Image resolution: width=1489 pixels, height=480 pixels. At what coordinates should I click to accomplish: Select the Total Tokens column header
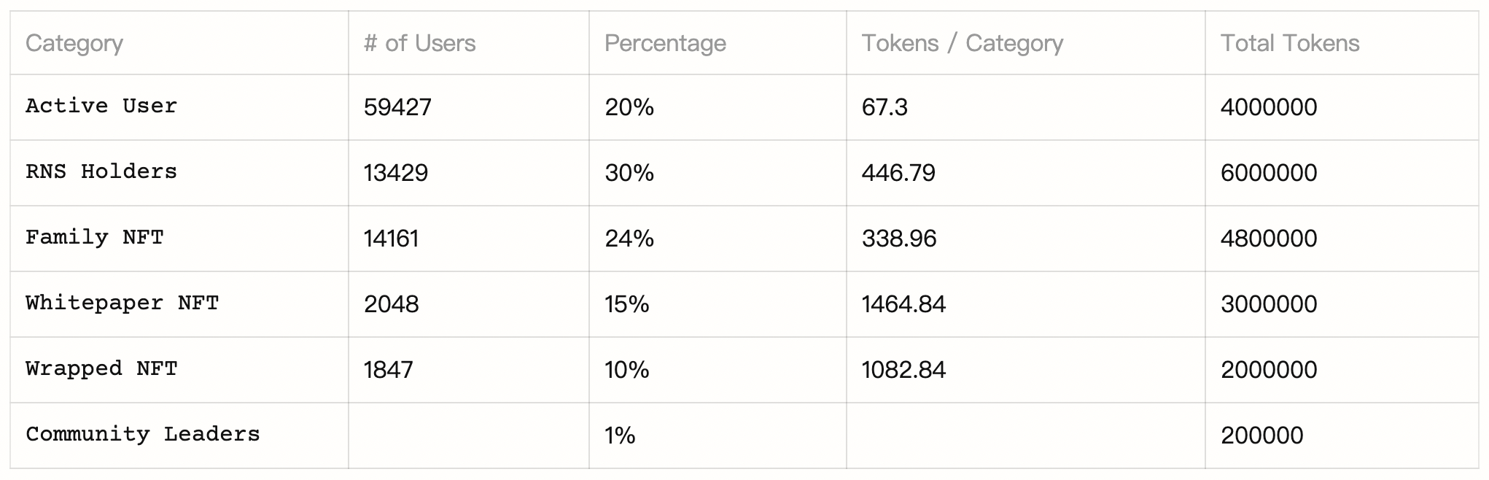click(x=1289, y=43)
